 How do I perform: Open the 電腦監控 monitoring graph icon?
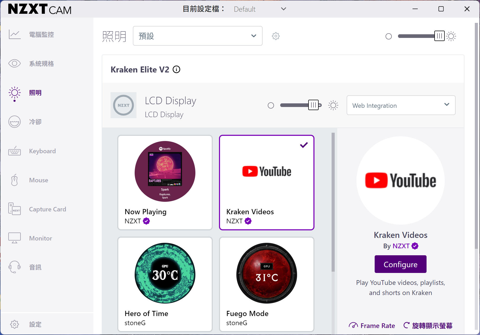(x=15, y=35)
